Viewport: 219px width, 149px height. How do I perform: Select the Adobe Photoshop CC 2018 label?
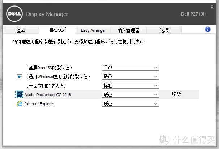pyautogui.click(x=48, y=95)
